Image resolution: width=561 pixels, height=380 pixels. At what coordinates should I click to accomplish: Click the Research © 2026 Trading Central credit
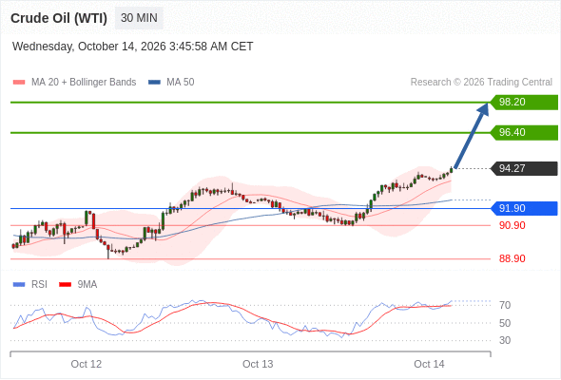coord(481,83)
